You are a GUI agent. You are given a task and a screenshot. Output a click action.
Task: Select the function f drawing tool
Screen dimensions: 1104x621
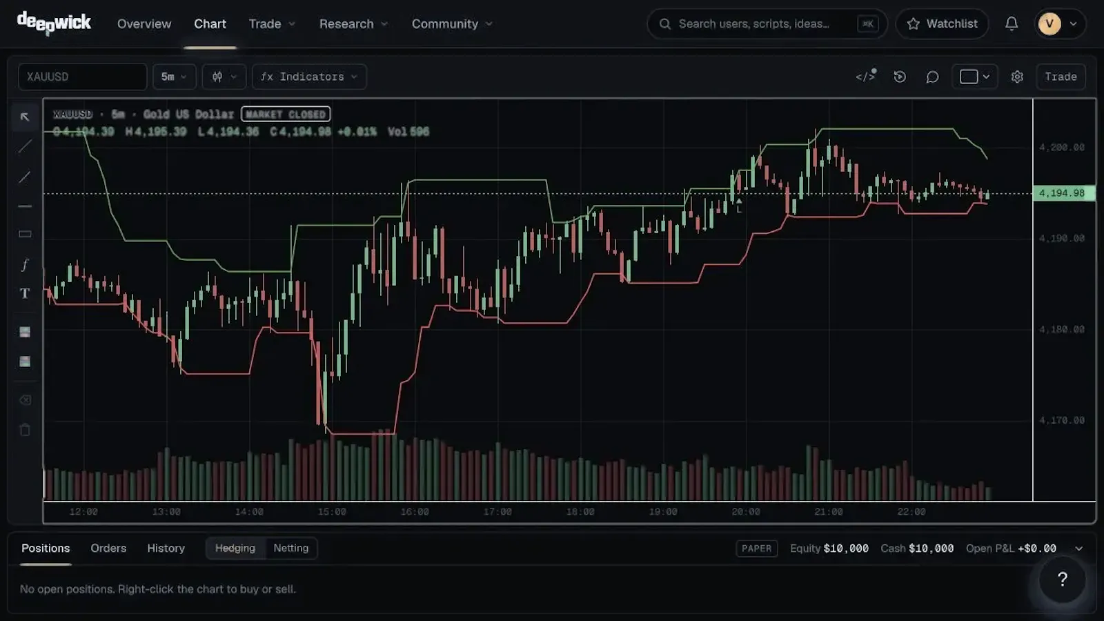coord(25,264)
